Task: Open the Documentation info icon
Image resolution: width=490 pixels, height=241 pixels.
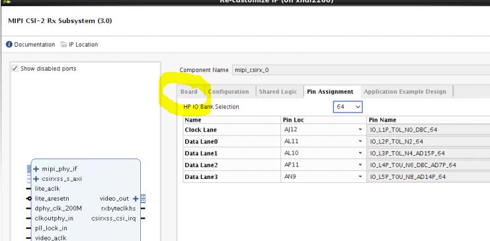Action: 9,44
